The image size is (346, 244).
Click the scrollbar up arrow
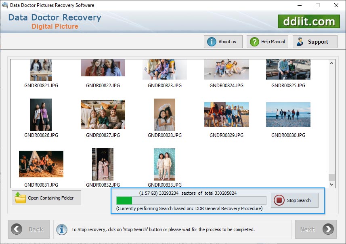pos(332,62)
